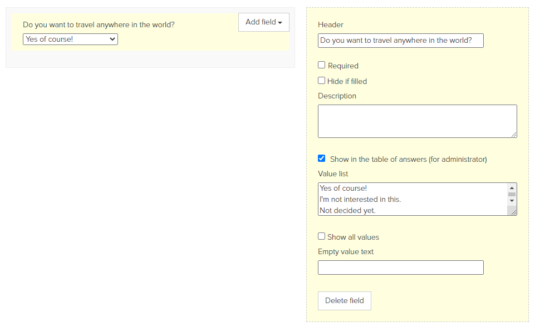535x327 pixels.
Task: Click the Value list scrollbar thumb
Action: (512, 194)
